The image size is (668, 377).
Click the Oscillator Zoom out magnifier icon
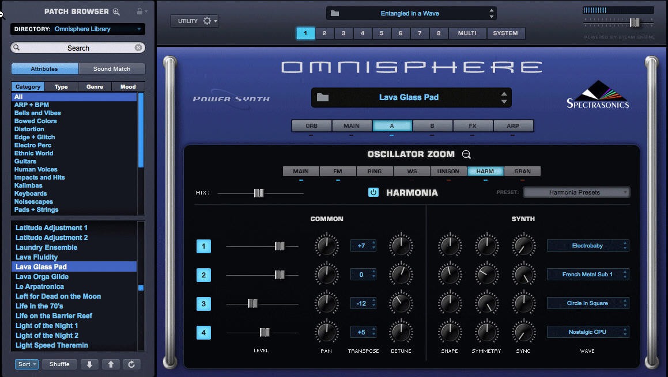pos(466,154)
